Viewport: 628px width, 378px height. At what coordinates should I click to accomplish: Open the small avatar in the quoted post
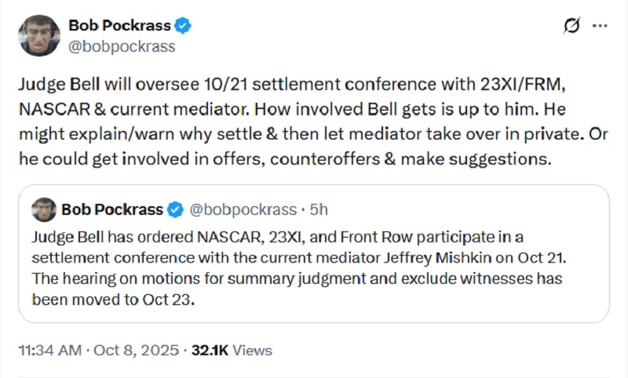pyautogui.click(x=44, y=209)
